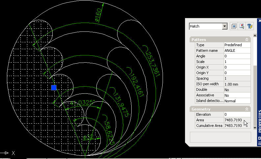Click the Select Objects icon

coord(242,26)
